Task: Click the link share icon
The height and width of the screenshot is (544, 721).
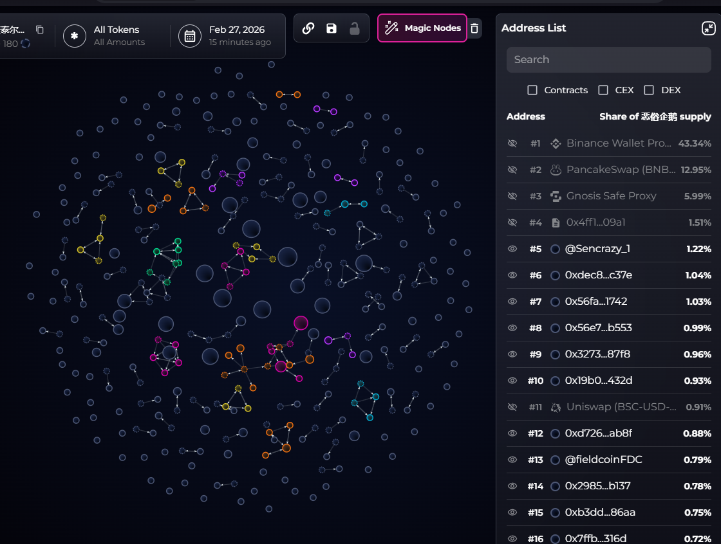Action: point(308,28)
